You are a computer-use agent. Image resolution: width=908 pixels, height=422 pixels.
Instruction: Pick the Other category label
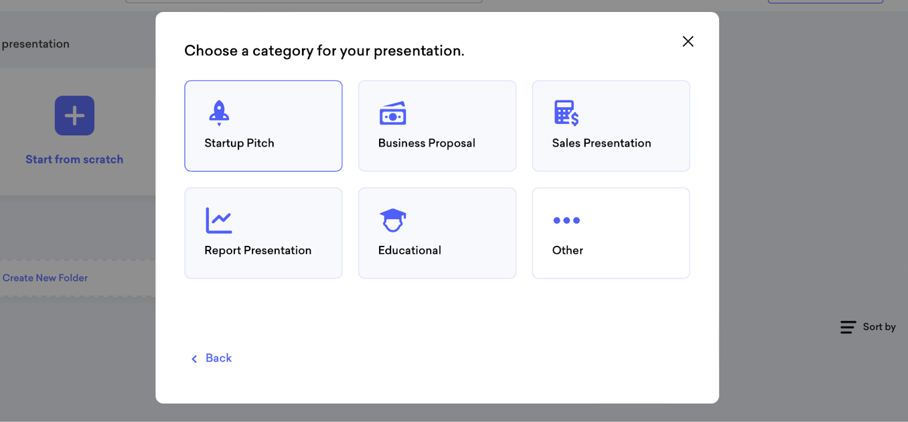pos(567,250)
